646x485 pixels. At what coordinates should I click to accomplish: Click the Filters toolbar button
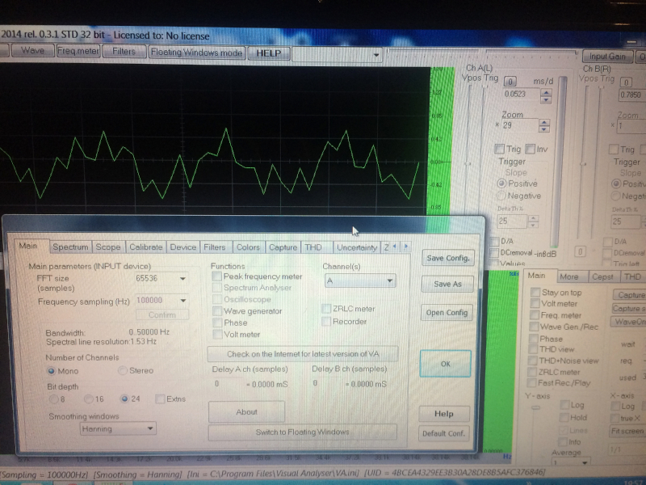point(124,51)
